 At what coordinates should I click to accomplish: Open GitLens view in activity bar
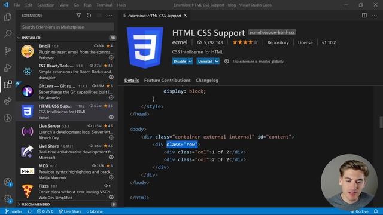pyautogui.click(x=8, y=118)
